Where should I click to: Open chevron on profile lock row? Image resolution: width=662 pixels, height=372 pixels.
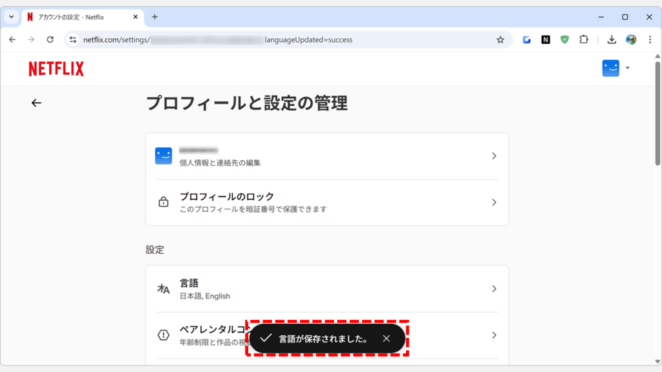[x=494, y=202]
